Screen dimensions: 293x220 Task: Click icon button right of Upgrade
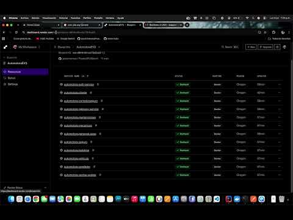(277, 47)
